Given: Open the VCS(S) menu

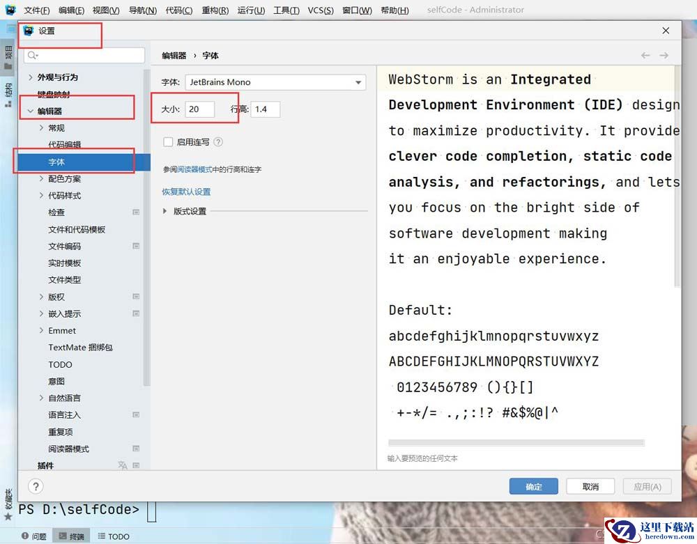Looking at the screenshot, I should coord(321,10).
